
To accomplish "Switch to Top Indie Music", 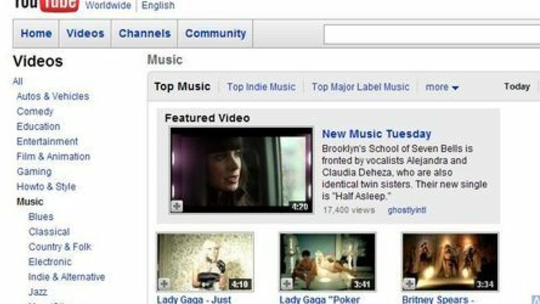I will pos(261,87).
